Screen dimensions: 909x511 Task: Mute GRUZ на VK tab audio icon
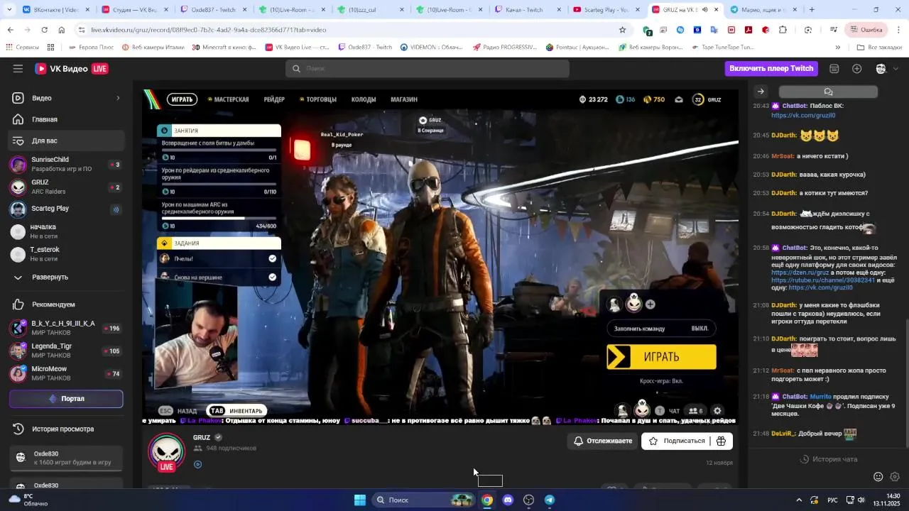coord(704,10)
